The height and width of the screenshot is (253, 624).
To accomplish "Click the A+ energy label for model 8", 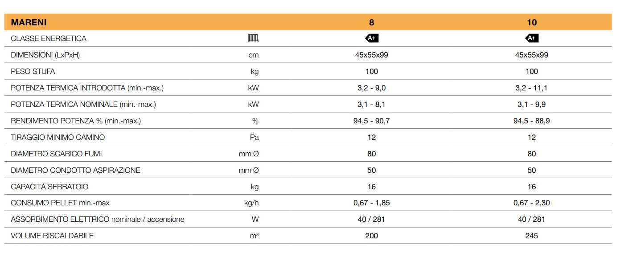I will 372,38.
